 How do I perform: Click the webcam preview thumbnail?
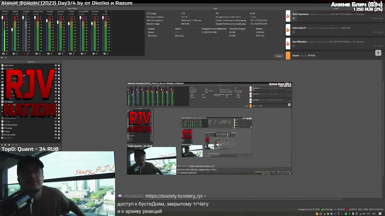point(57,184)
